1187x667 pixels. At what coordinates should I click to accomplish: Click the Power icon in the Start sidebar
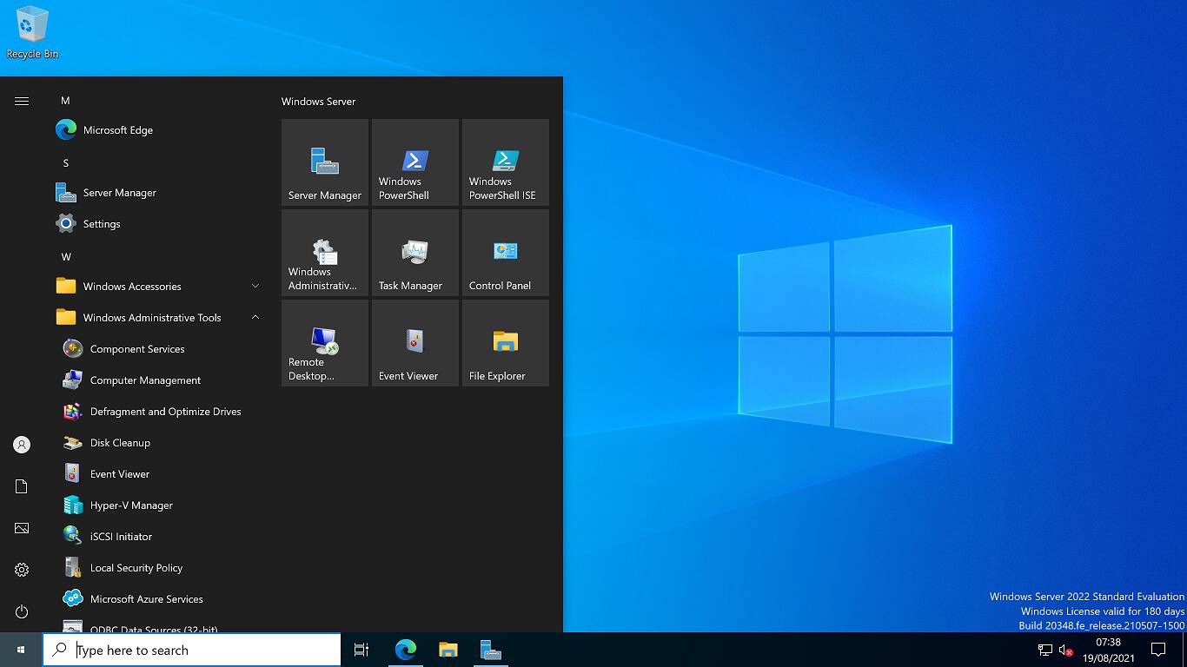(x=22, y=611)
